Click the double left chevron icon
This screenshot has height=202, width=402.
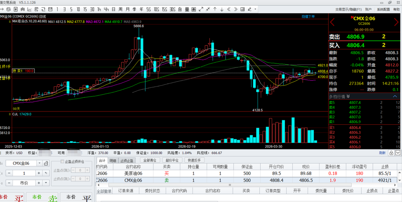tap(229, 9)
